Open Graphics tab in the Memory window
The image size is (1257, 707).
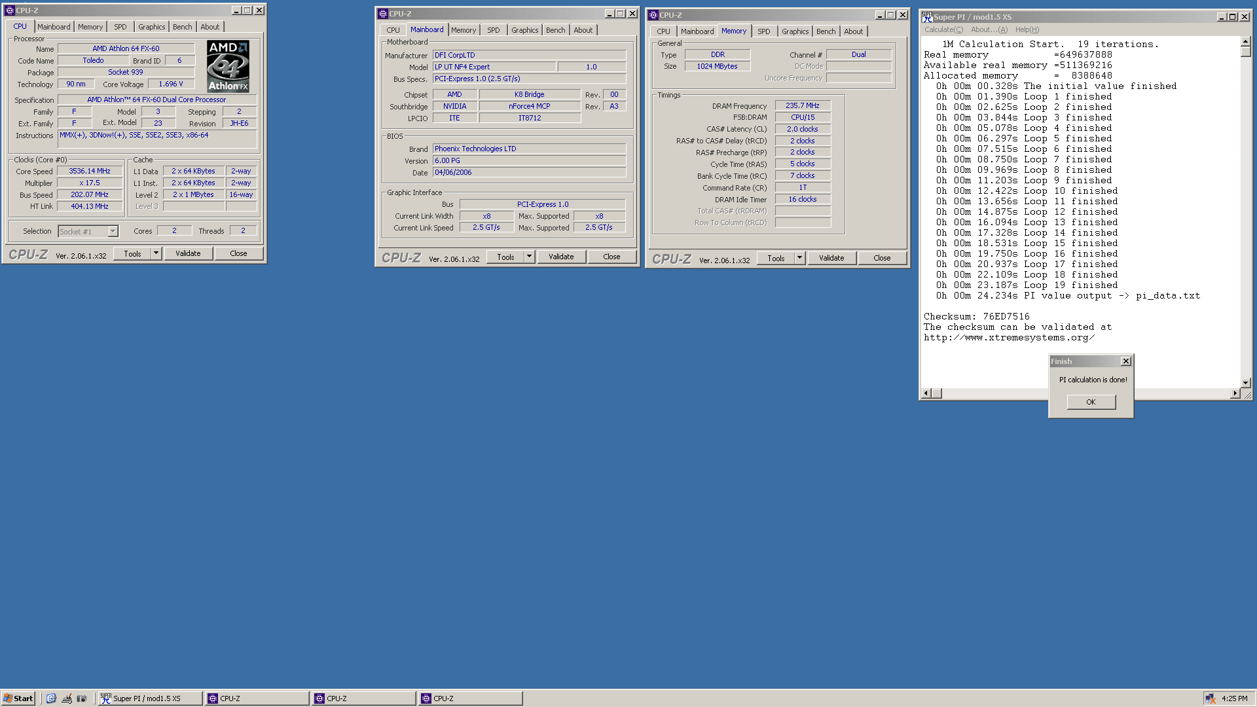click(795, 31)
